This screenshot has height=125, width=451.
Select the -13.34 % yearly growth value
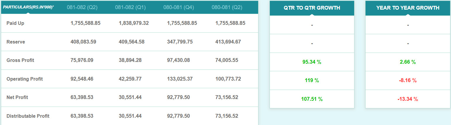[x=408, y=99]
